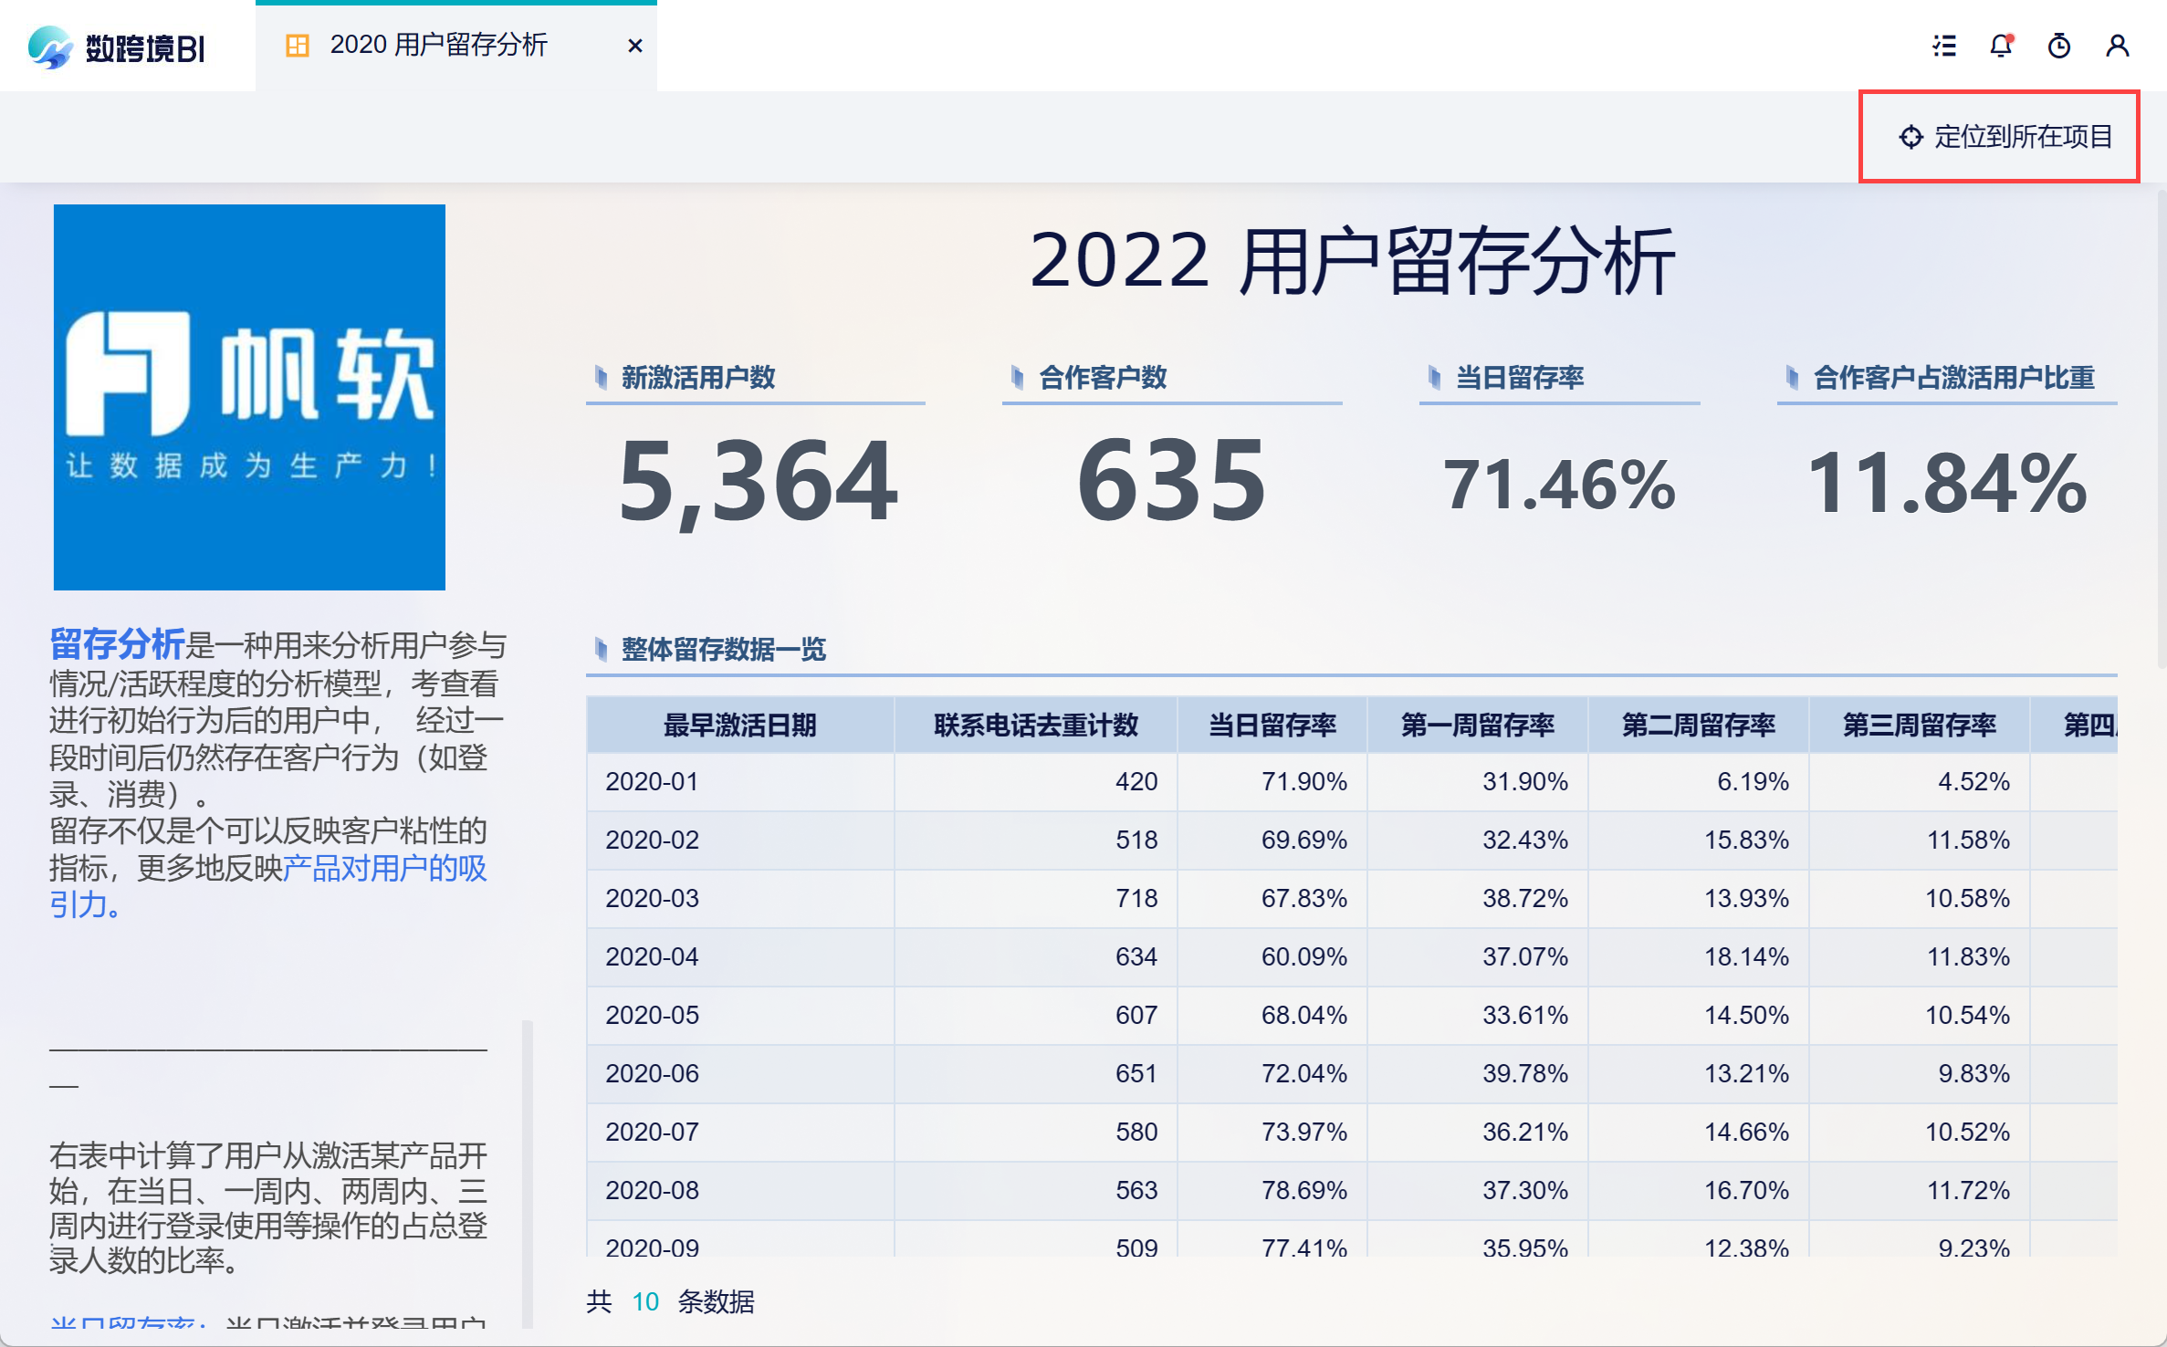Click the 最早激活日期 column header
2167x1347 pixels.
[739, 726]
